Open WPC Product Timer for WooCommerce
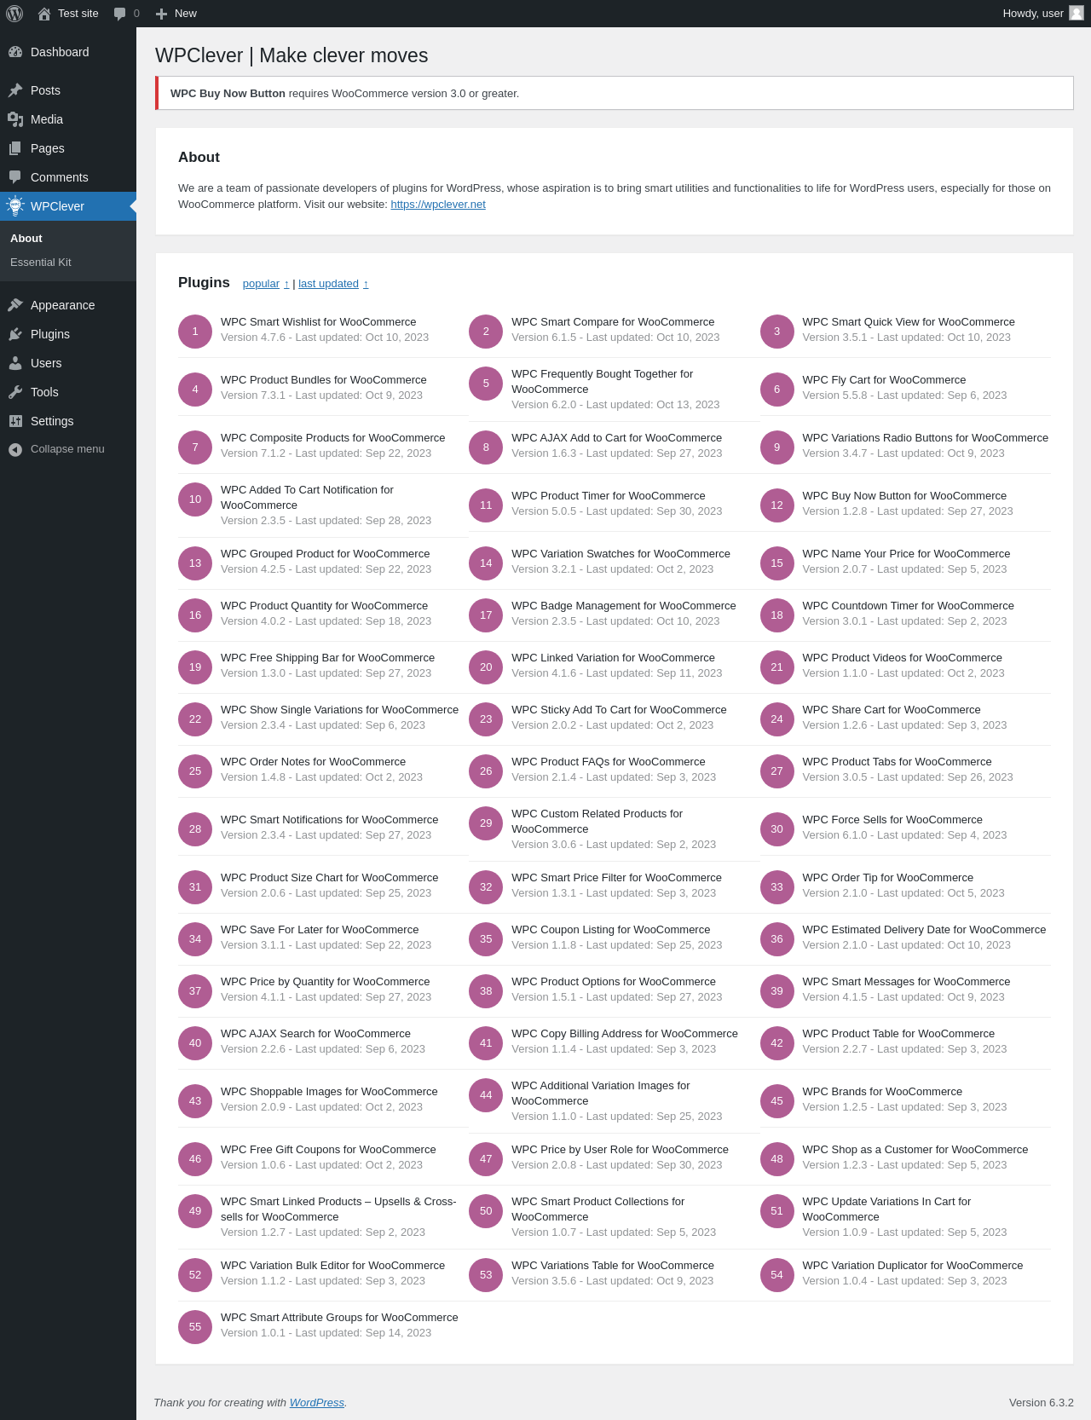Screen dimensions: 1091x1420 tap(609, 496)
